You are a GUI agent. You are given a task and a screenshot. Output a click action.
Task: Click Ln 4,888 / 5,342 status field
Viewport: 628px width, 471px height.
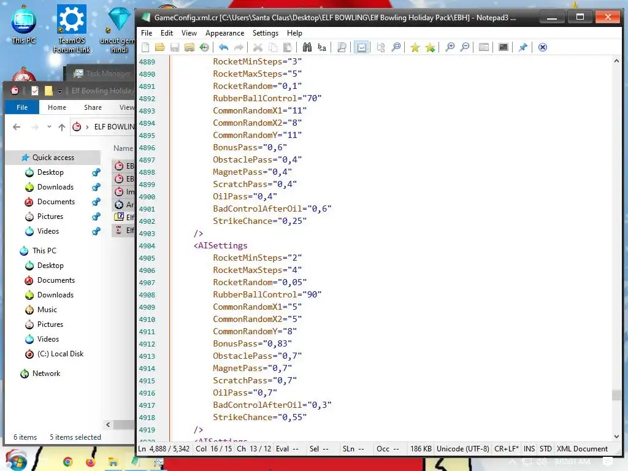(x=164, y=449)
